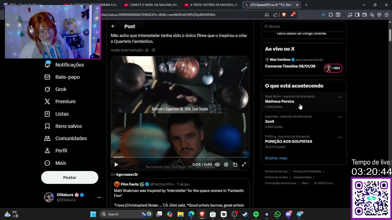392x220 pixels.
Task: Click the Mais circle icon
Action: [47, 163]
